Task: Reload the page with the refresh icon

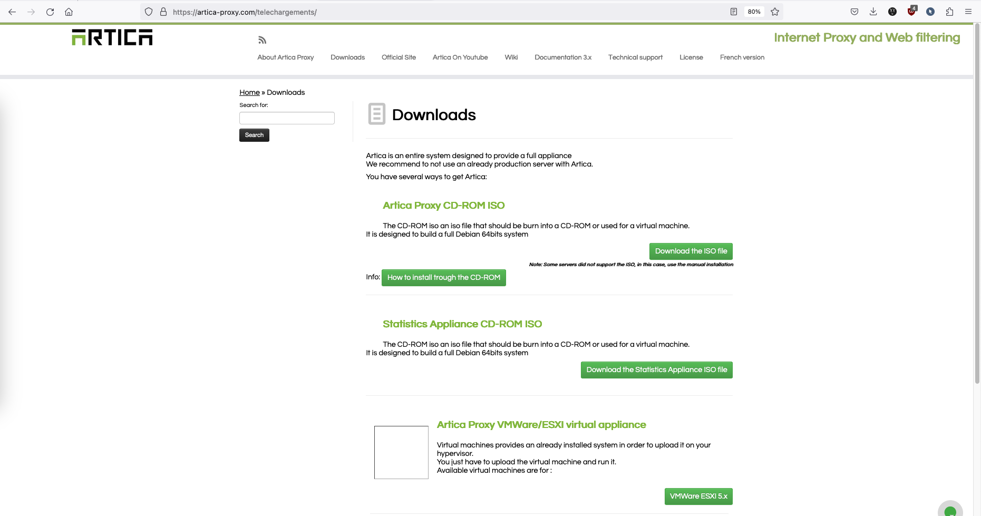Action: 50,12
